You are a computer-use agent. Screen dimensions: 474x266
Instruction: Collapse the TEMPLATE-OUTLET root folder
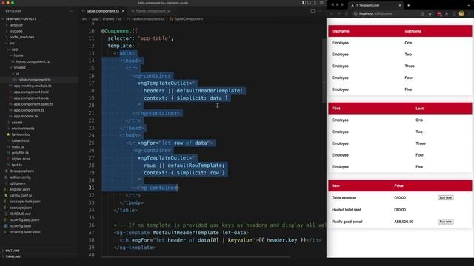click(21, 18)
